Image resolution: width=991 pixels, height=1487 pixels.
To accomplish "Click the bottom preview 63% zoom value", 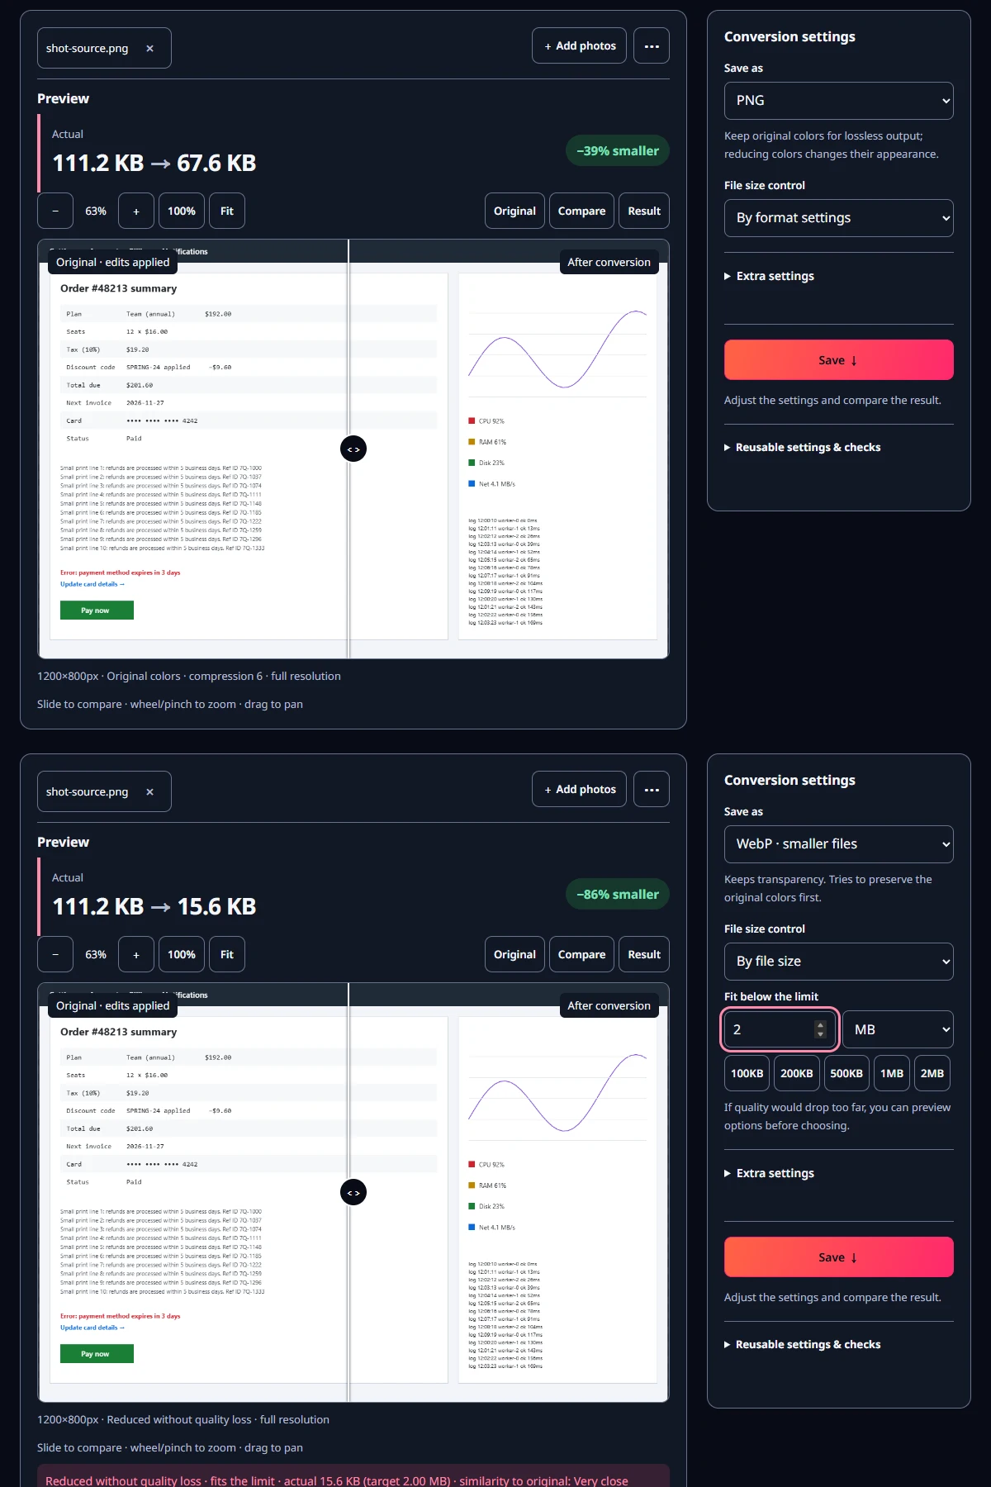I will [96, 955].
